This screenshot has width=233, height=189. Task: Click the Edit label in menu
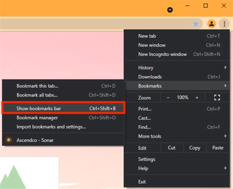click(142, 148)
